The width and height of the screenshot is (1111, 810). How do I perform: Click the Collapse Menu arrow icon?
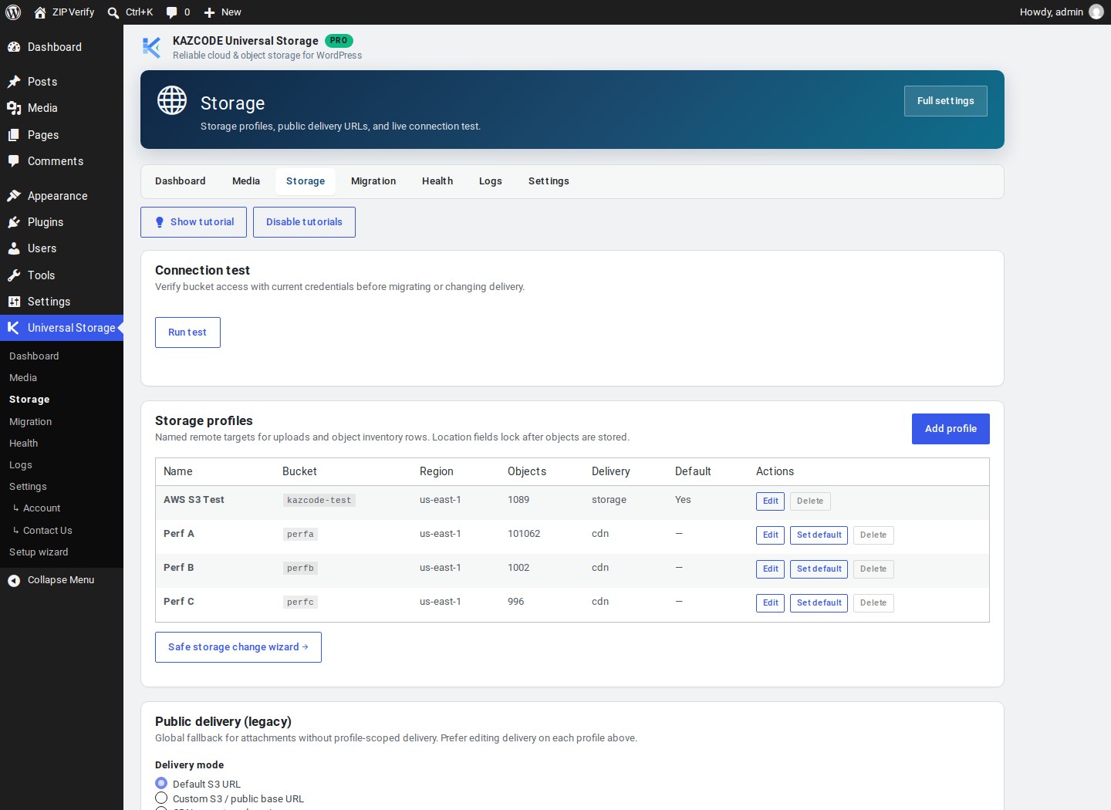14,581
